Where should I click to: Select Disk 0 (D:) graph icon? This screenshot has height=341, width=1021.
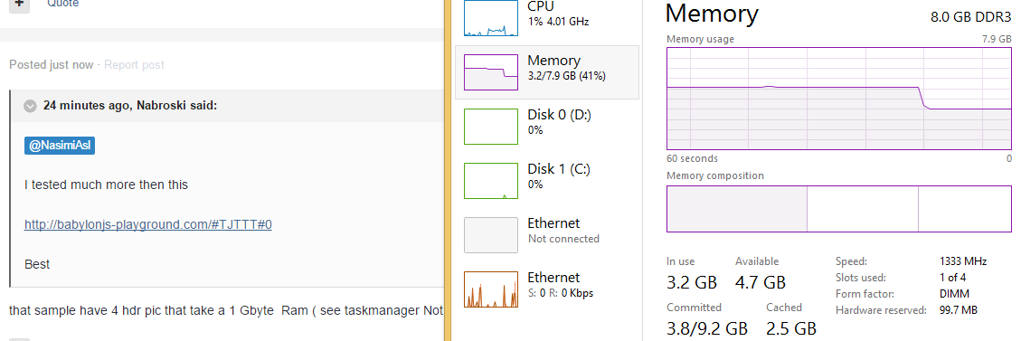pyautogui.click(x=491, y=127)
